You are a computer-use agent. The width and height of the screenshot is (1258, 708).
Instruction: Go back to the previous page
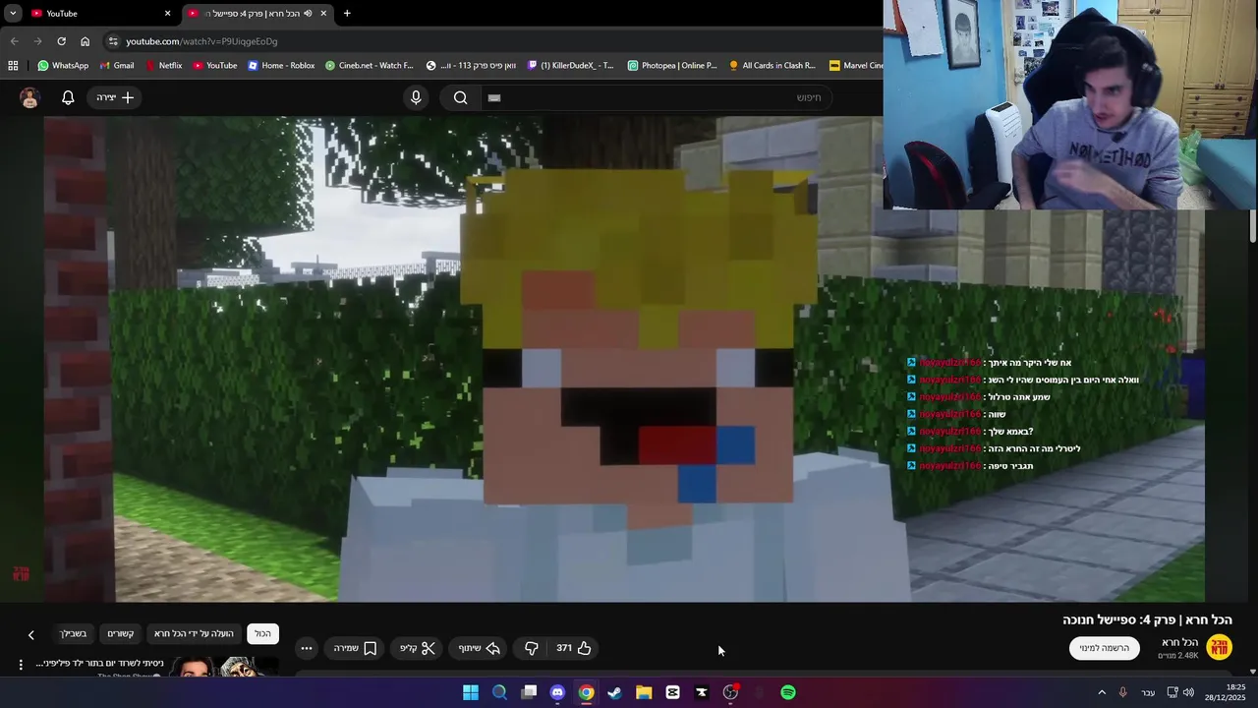pos(14,41)
